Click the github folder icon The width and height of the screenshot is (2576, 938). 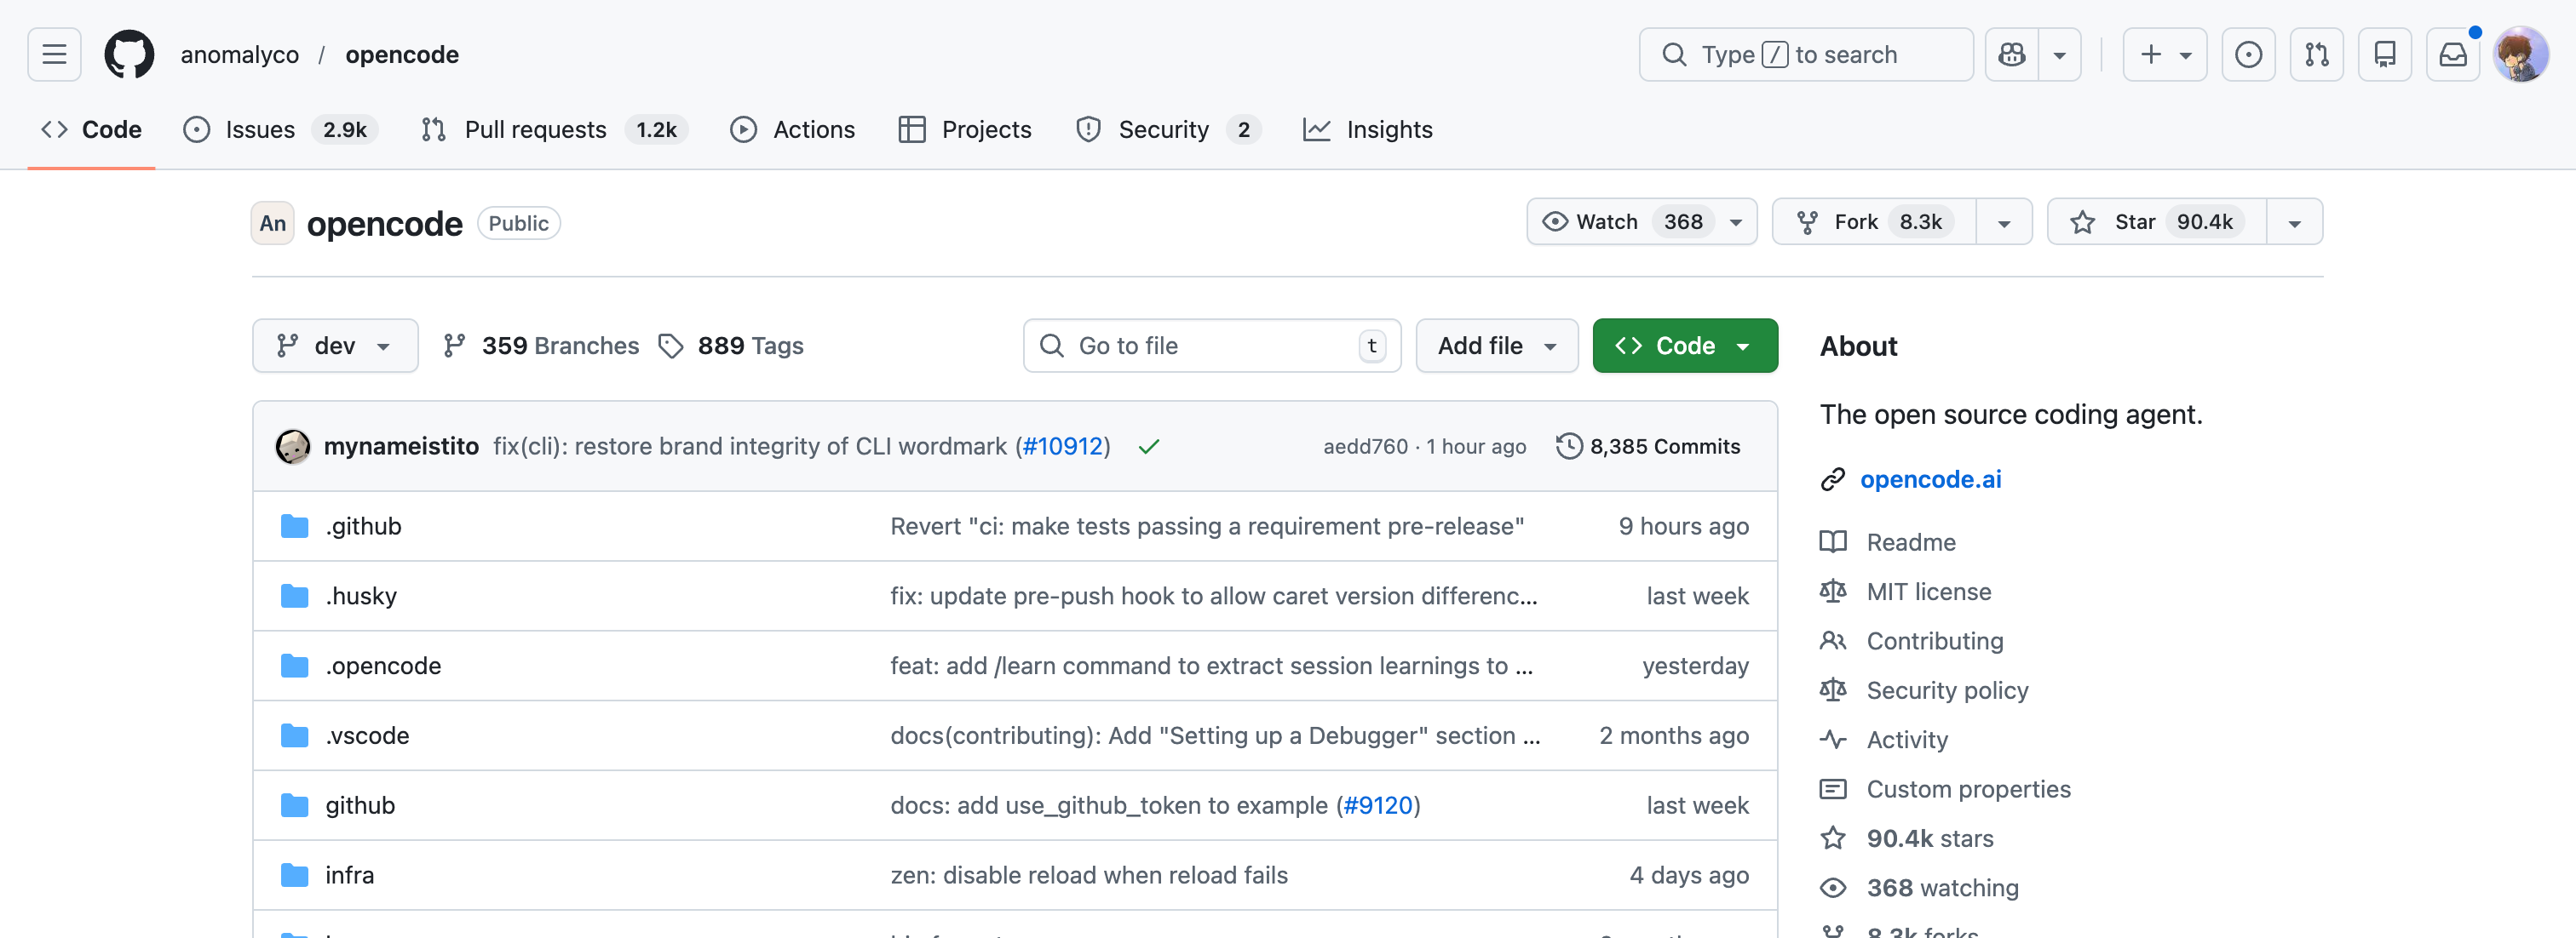pyautogui.click(x=294, y=806)
